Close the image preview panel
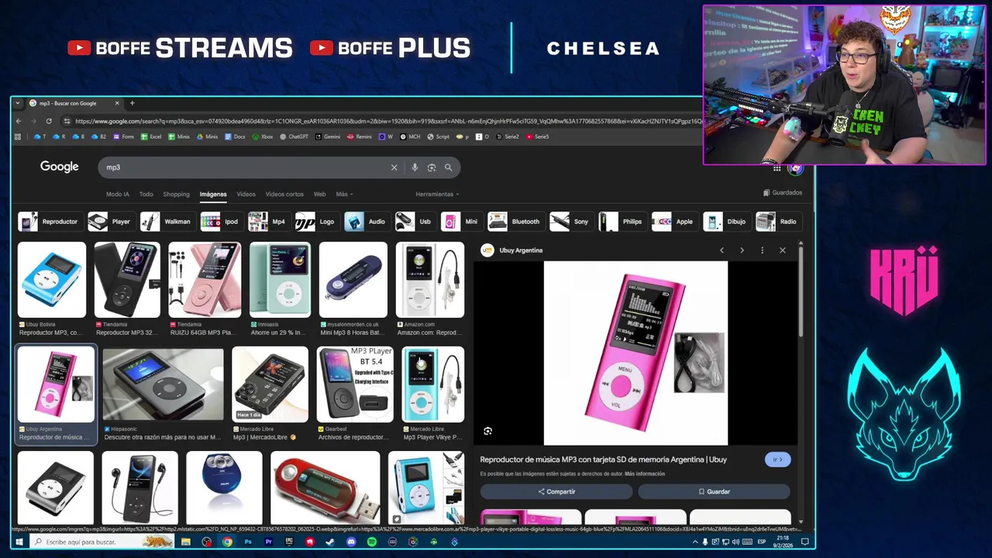This screenshot has height=558, width=992. click(782, 250)
